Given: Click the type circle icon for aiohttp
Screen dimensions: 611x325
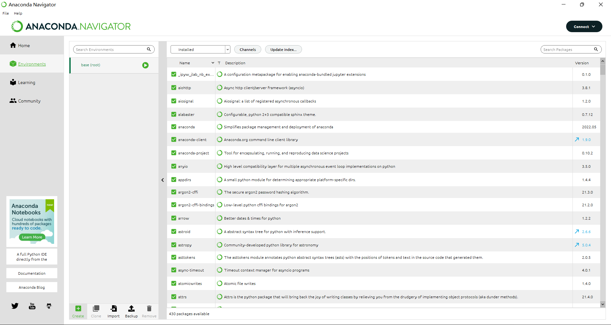Looking at the screenshot, I should pos(220,88).
